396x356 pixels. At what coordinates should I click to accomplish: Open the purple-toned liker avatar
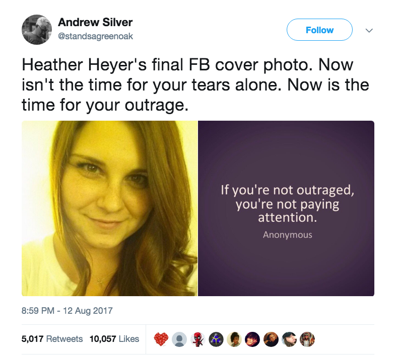pos(252,339)
